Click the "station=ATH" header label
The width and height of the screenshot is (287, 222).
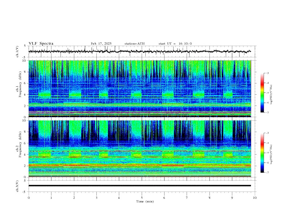point(134,44)
